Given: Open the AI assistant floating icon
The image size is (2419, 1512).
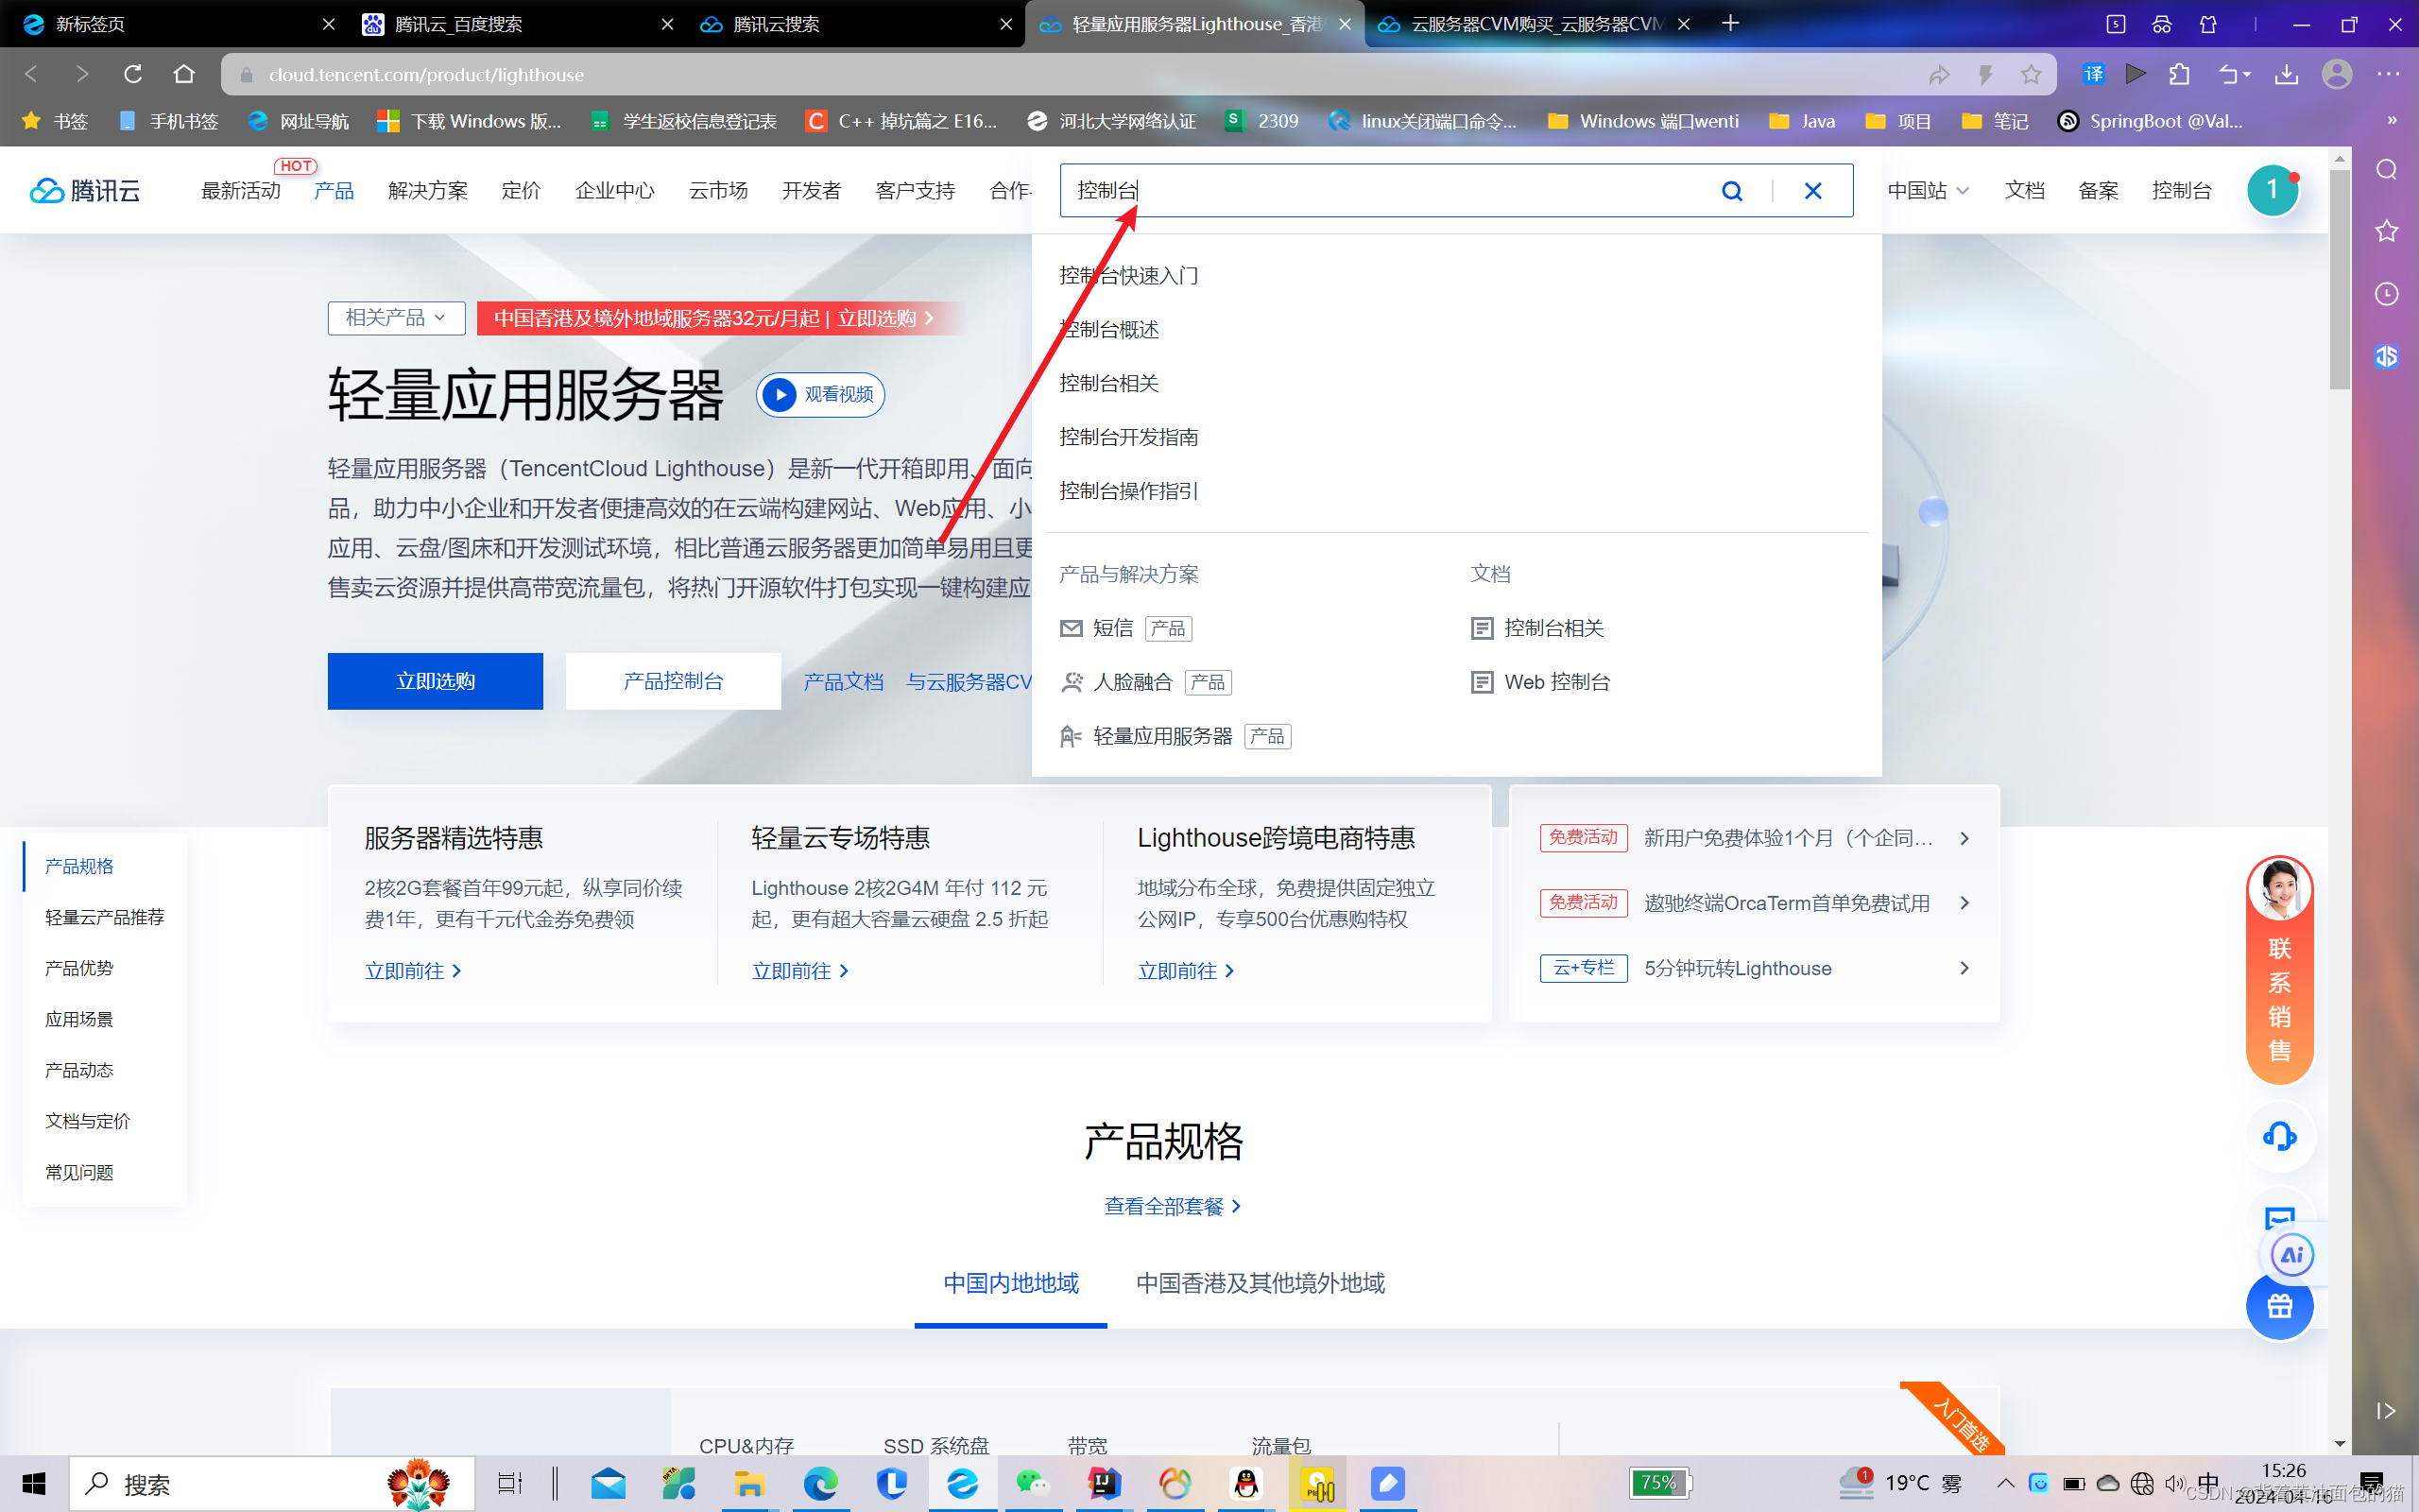Looking at the screenshot, I should tap(2292, 1255).
